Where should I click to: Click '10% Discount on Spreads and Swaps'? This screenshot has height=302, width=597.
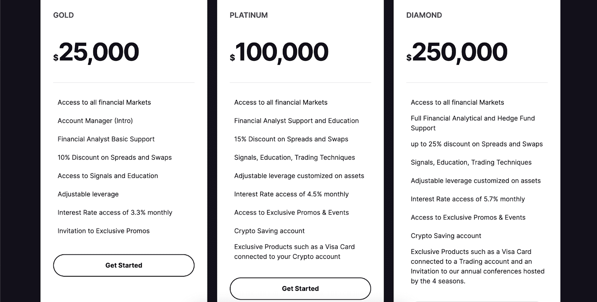[x=115, y=158]
